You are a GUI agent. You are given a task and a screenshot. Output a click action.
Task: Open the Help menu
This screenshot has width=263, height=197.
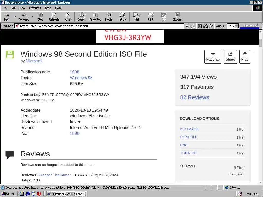58,8
